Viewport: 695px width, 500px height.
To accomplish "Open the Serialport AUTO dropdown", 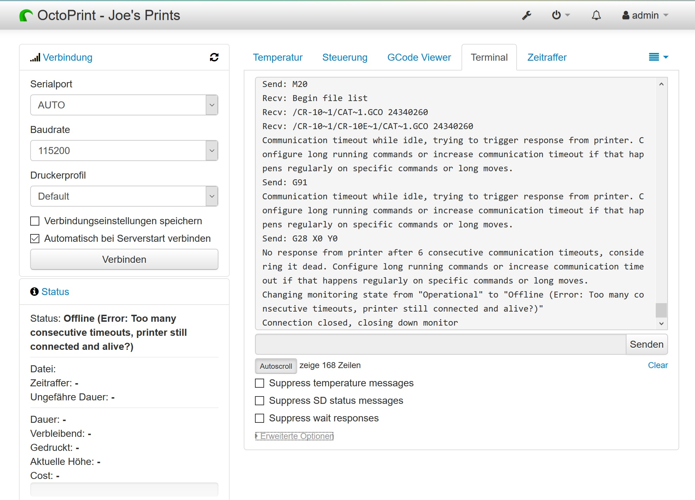I will click(124, 105).
